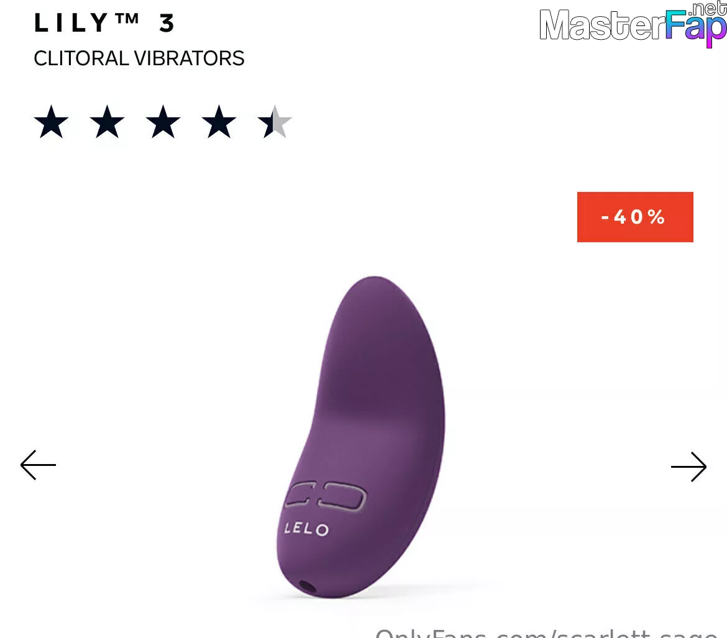This screenshot has width=727, height=638.
Task: Click the LELO brand text on product
Action: [306, 529]
